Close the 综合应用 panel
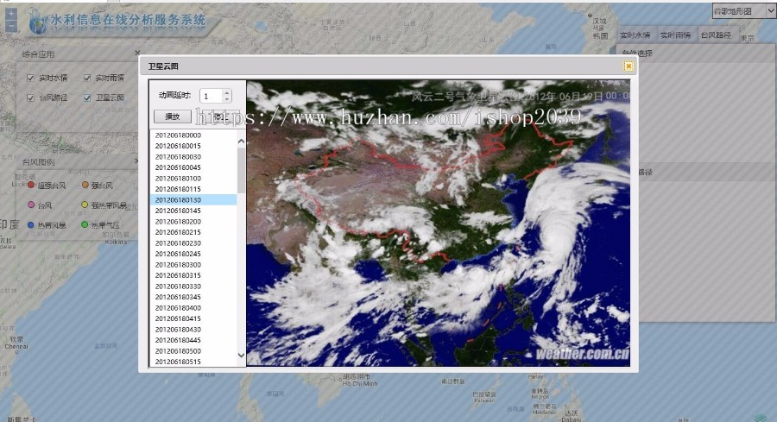The height and width of the screenshot is (422, 777). coord(137,53)
